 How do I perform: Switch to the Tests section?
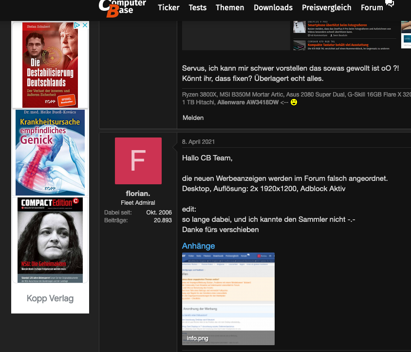(197, 8)
